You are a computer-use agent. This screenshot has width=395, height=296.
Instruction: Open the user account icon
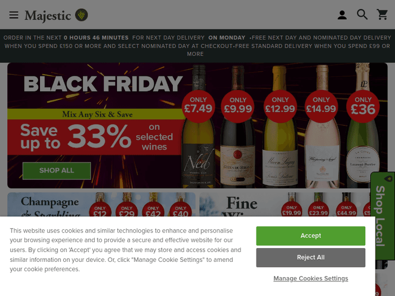342,15
